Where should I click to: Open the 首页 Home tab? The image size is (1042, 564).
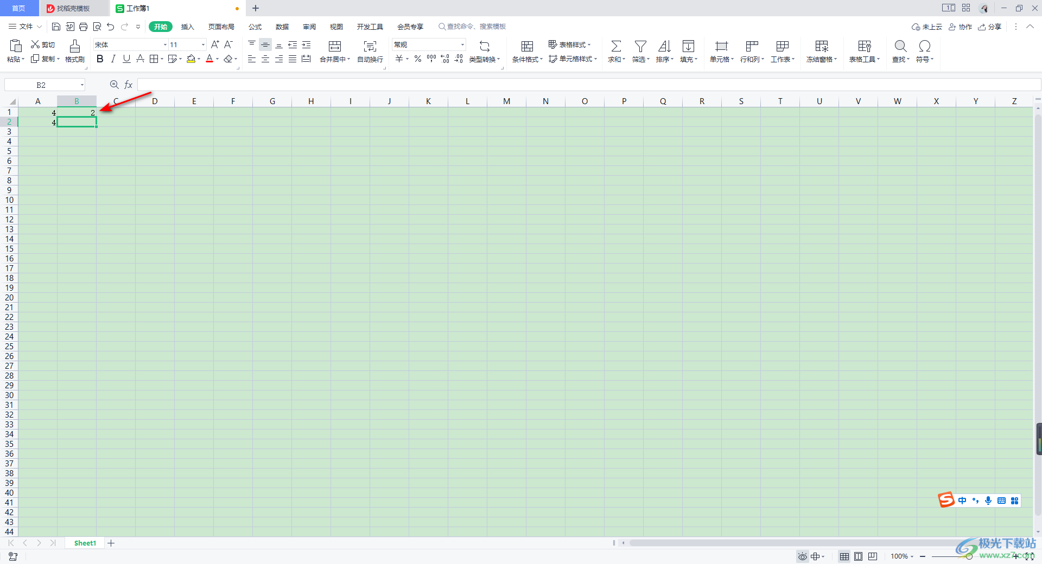(19, 8)
